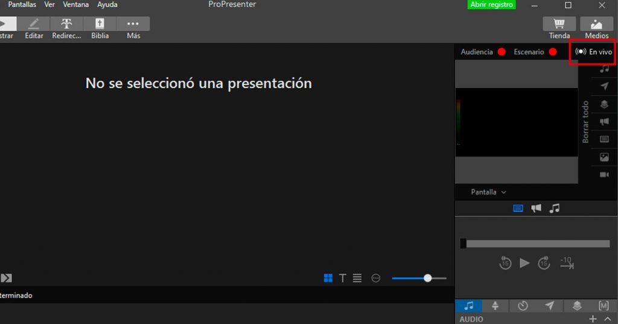The width and height of the screenshot is (618, 324).
Task: Clear the announcements megaphone layer in clear column
Action: coord(604,122)
